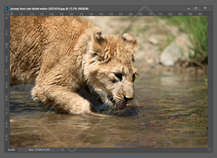Click the vertical scrollbar on the right
217x158 pixels.
tap(210, 81)
